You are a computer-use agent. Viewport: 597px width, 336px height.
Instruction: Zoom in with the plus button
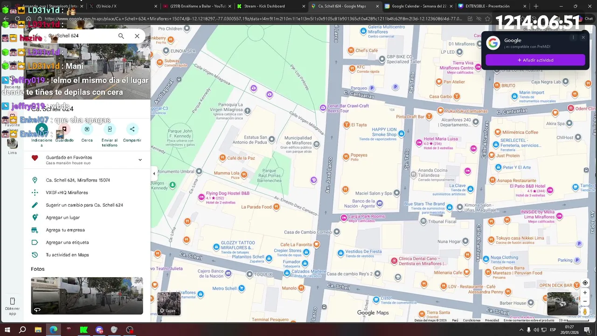click(585, 293)
